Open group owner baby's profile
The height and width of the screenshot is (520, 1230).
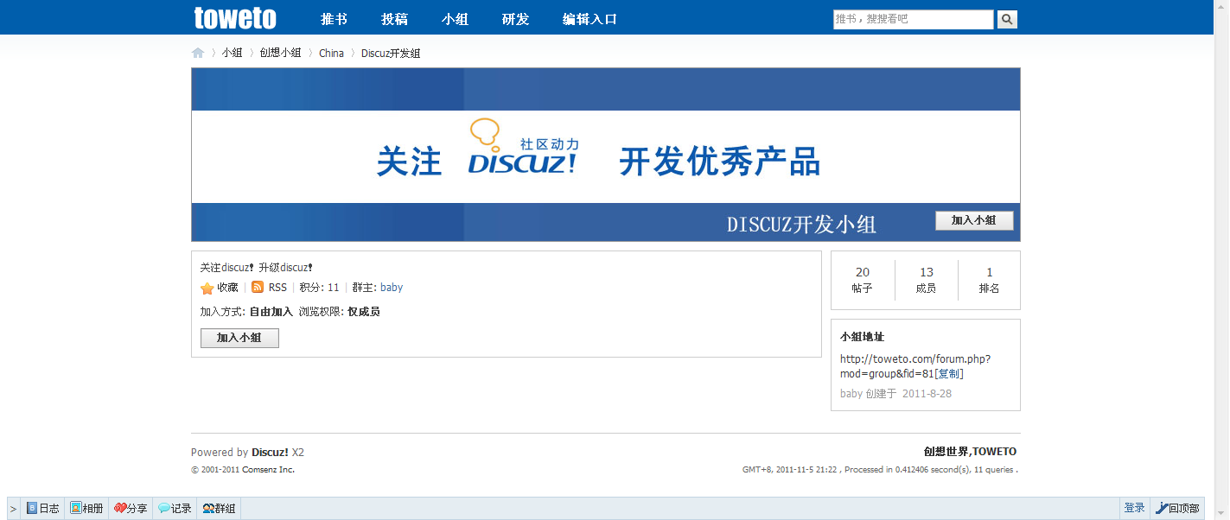click(x=392, y=288)
